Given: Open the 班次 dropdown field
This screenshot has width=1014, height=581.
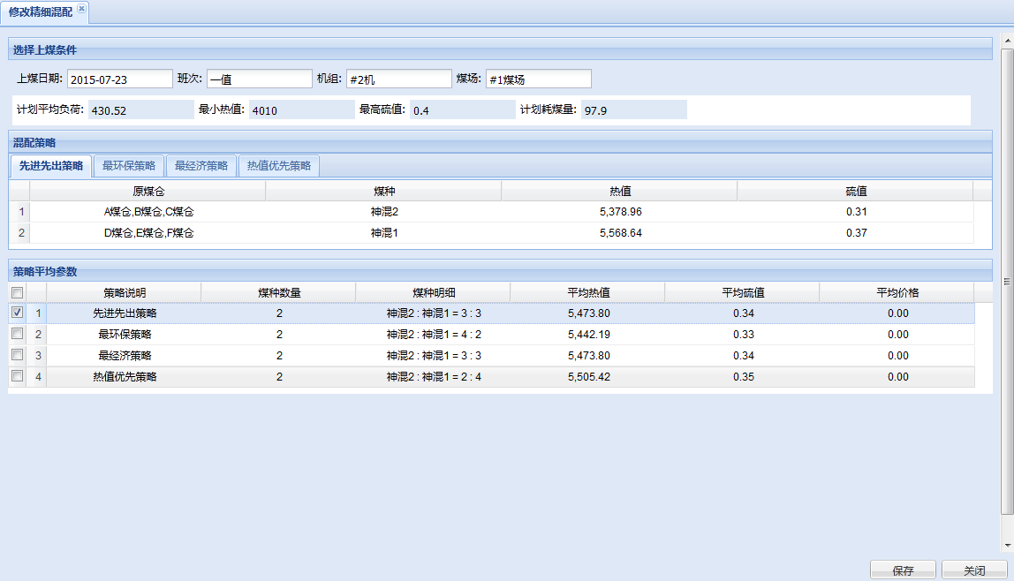Looking at the screenshot, I should [259, 79].
